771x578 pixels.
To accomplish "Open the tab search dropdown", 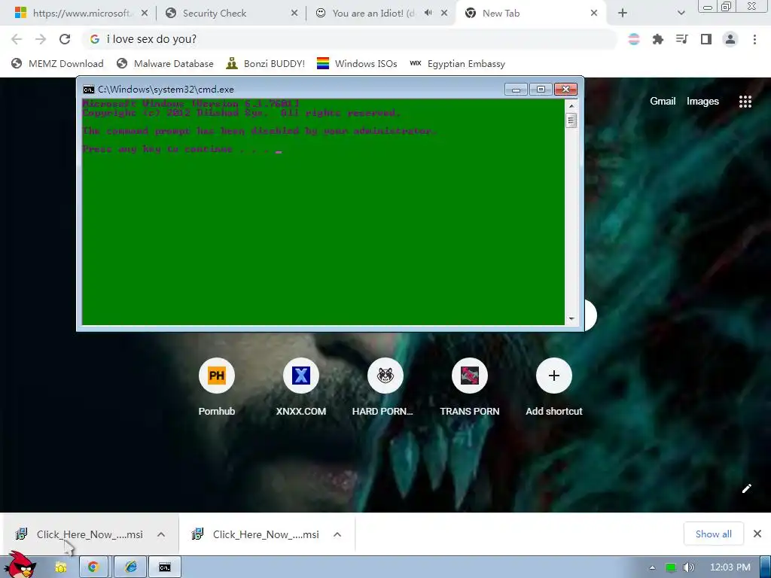I will click(681, 14).
